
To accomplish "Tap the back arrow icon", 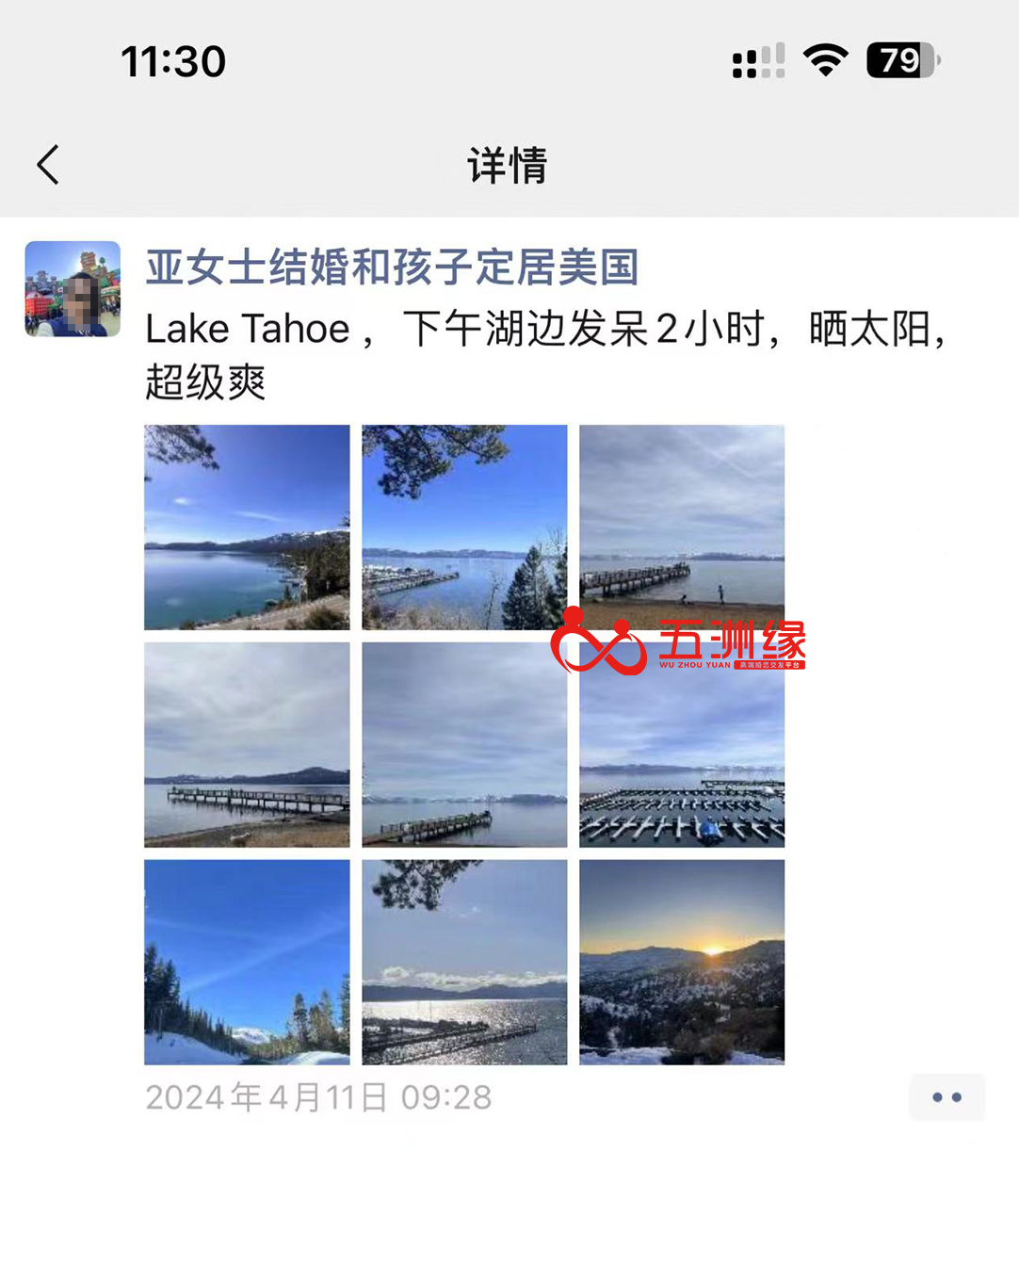I will [x=48, y=165].
